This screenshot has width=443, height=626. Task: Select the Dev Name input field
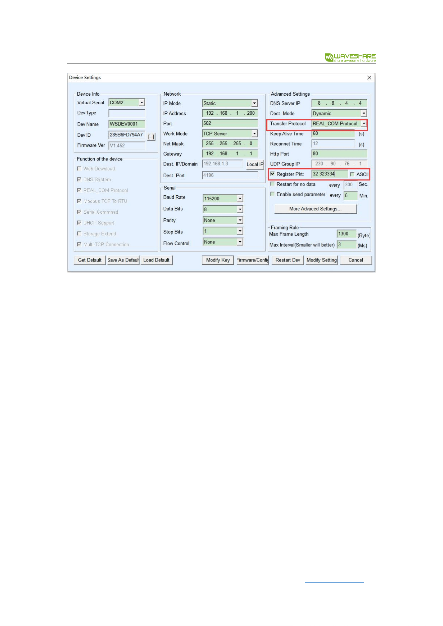coord(127,124)
